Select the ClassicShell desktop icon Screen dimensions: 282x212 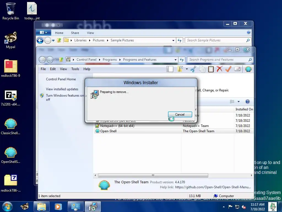tap(11, 126)
